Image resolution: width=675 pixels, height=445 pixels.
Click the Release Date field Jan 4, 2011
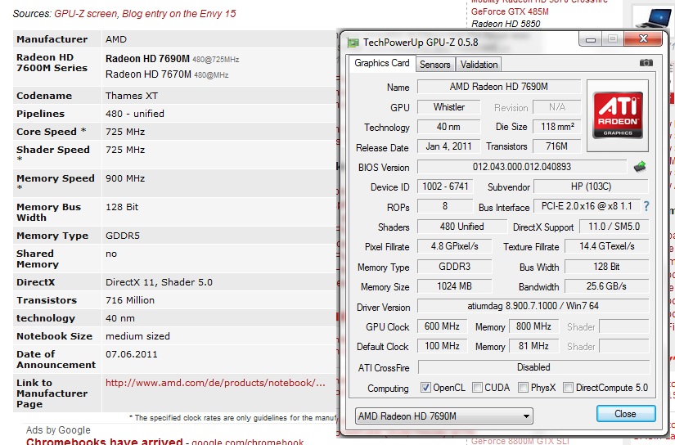[x=449, y=146]
